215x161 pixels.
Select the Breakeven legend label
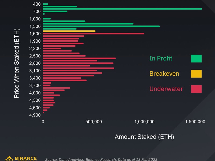164,74
